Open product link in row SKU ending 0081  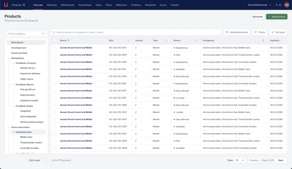point(76,62)
